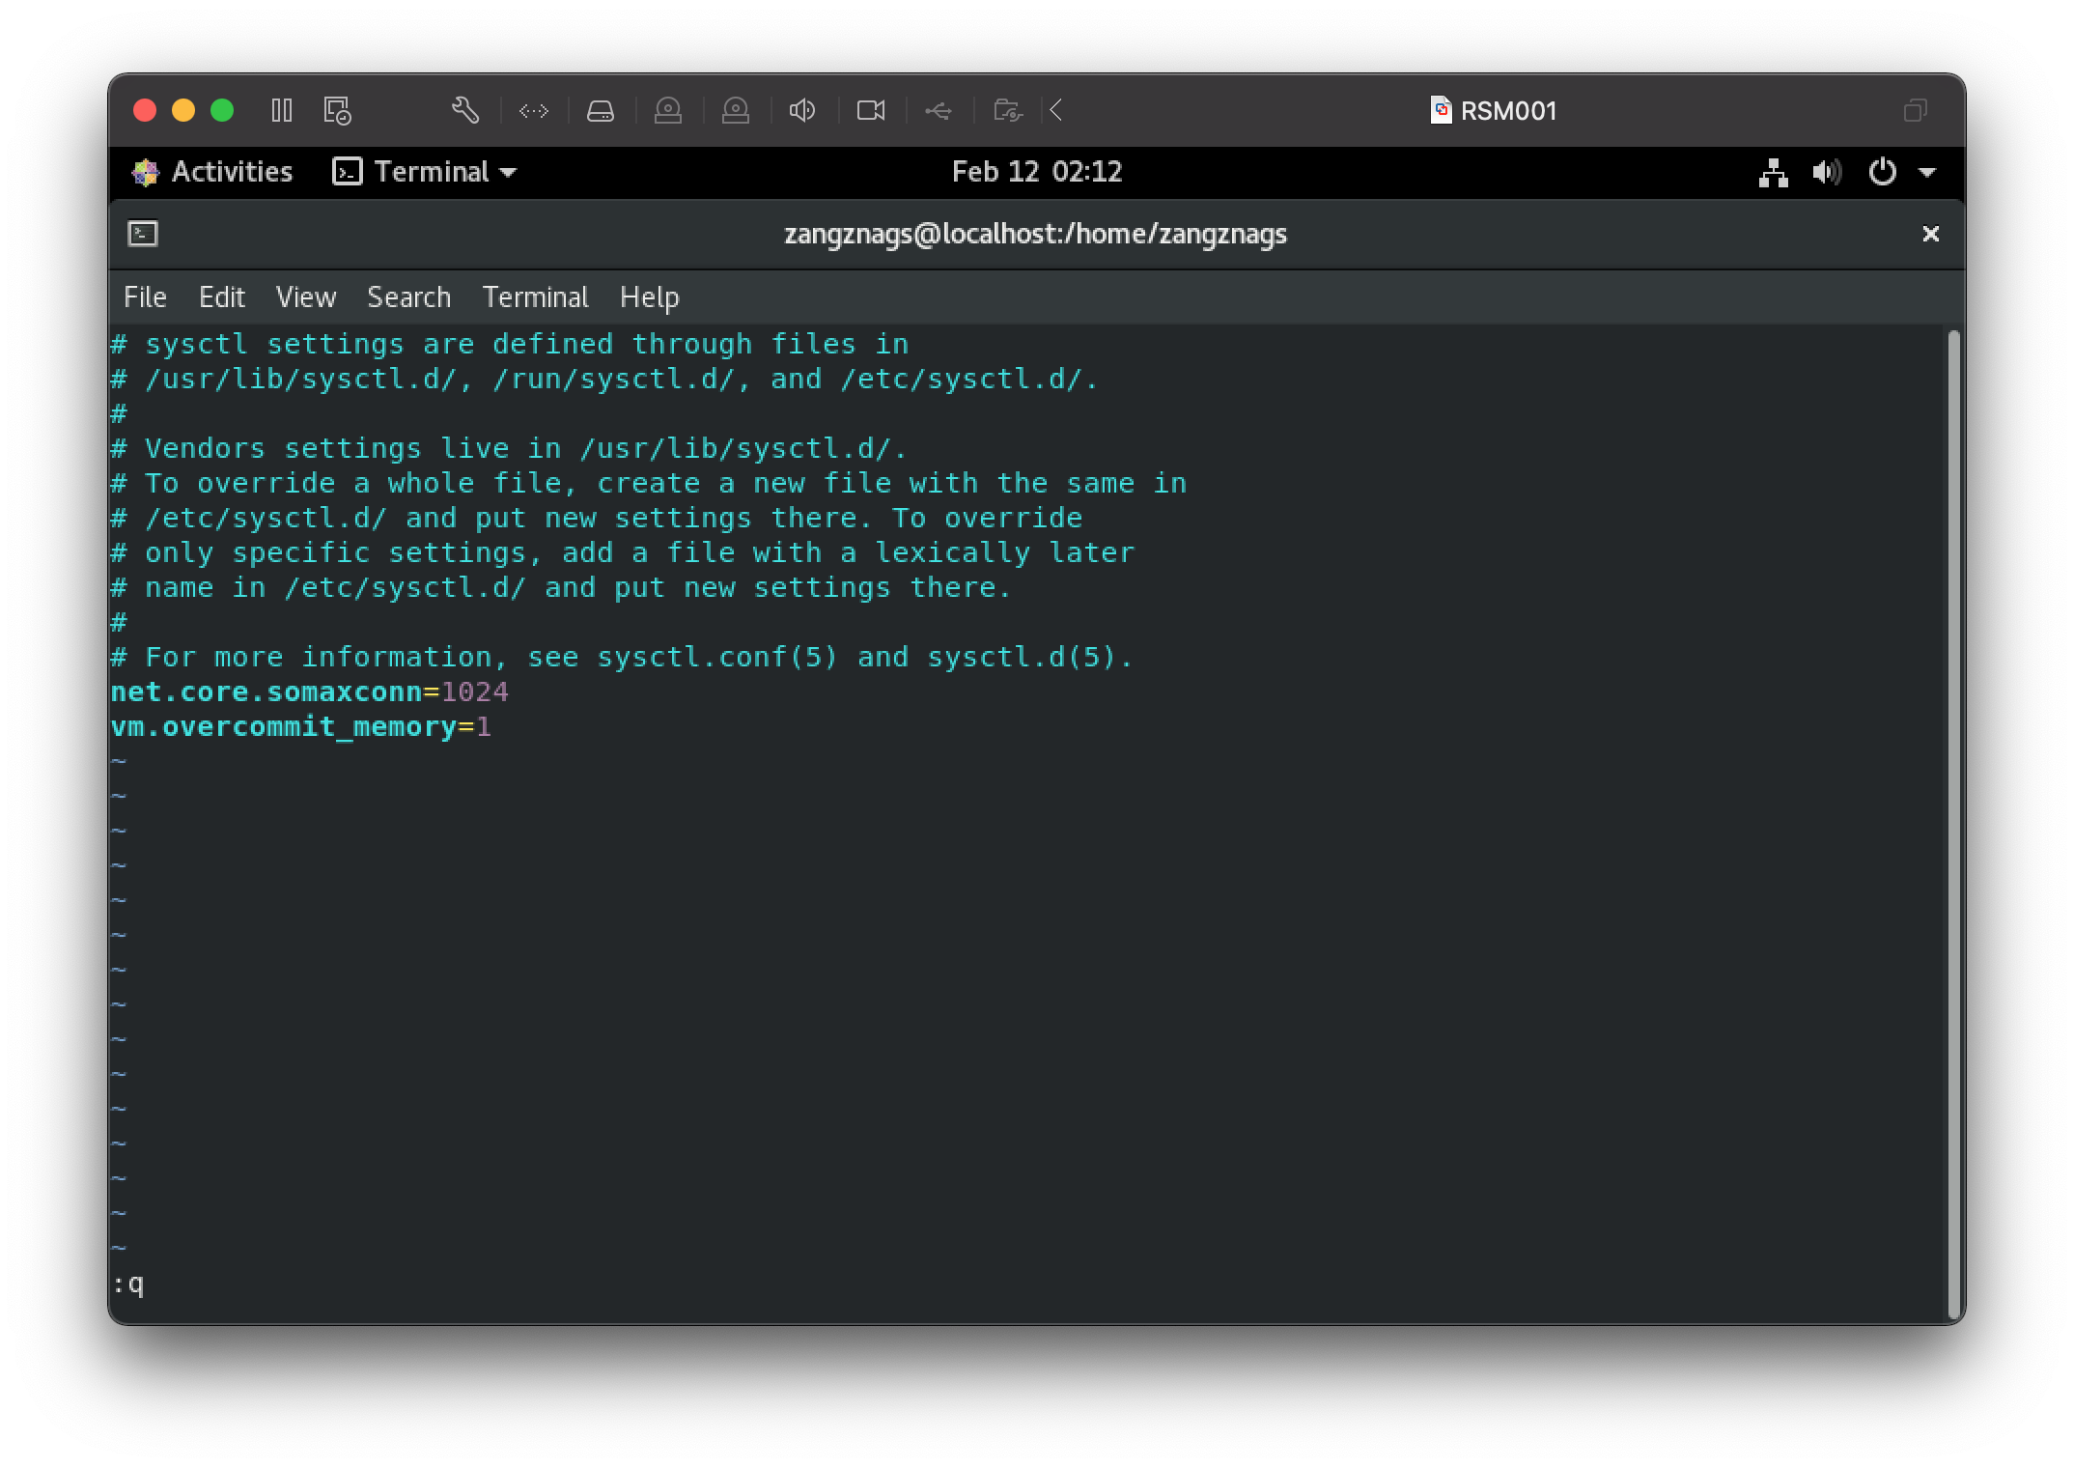This screenshot has height=1468, width=2074.
Task: Open virtual machine settings wrench
Action: (465, 110)
